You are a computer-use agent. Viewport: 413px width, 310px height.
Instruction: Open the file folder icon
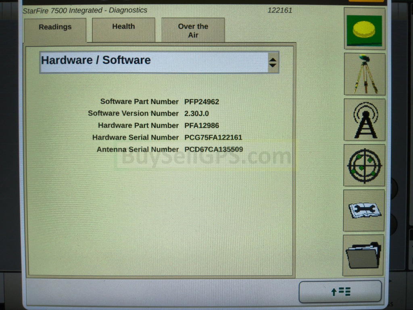363,256
